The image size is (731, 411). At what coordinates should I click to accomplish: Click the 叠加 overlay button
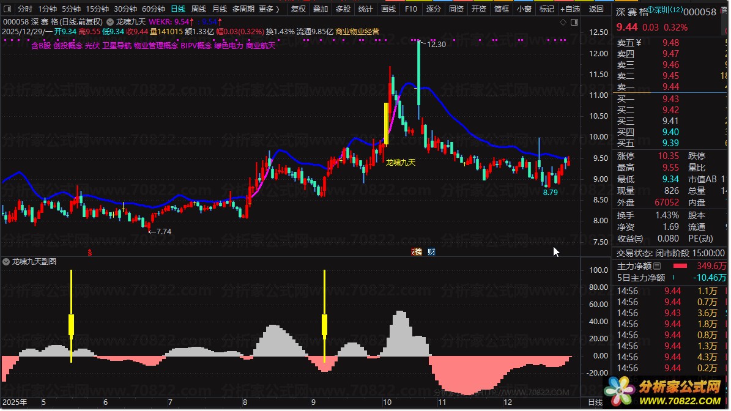tap(321, 9)
